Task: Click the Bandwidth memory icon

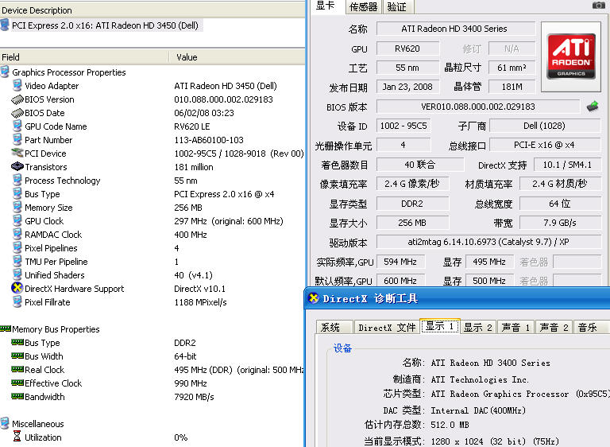Action: (x=17, y=396)
